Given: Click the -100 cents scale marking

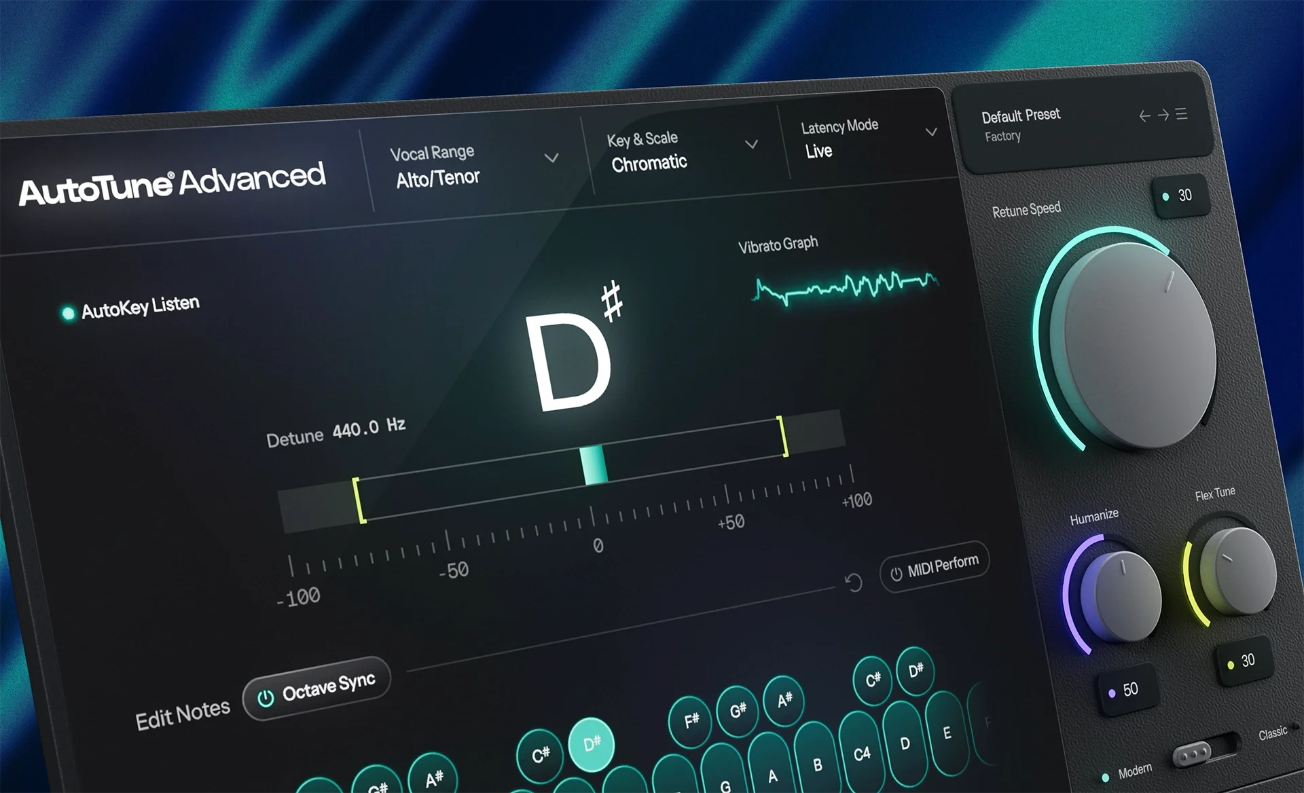Looking at the screenshot, I should pos(298,597).
